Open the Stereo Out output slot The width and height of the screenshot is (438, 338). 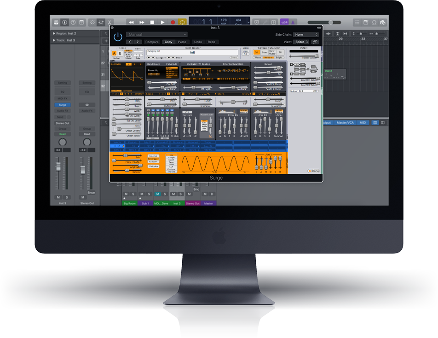point(63,123)
